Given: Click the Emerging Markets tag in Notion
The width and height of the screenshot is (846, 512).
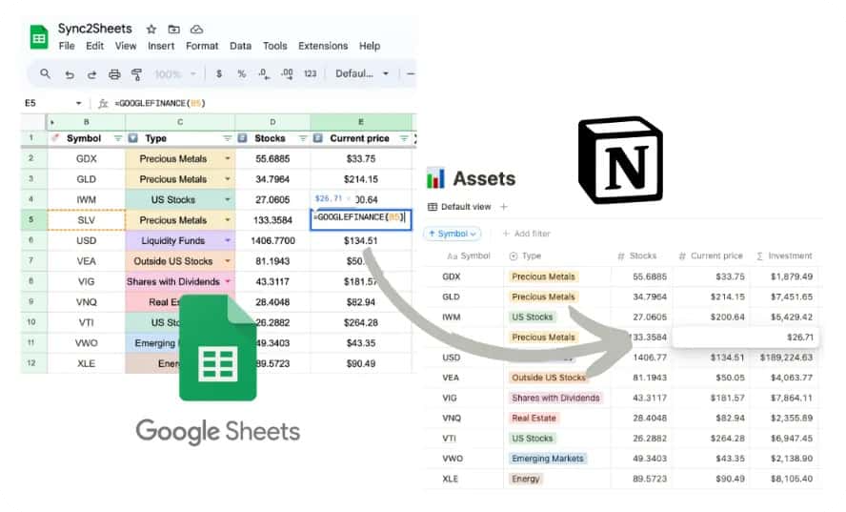Looking at the screenshot, I should tap(548, 459).
